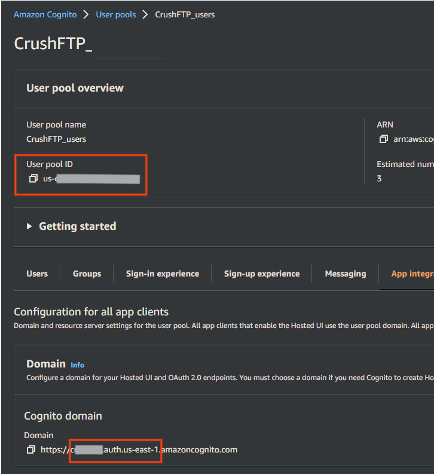Click the Getting started heading

point(78,226)
